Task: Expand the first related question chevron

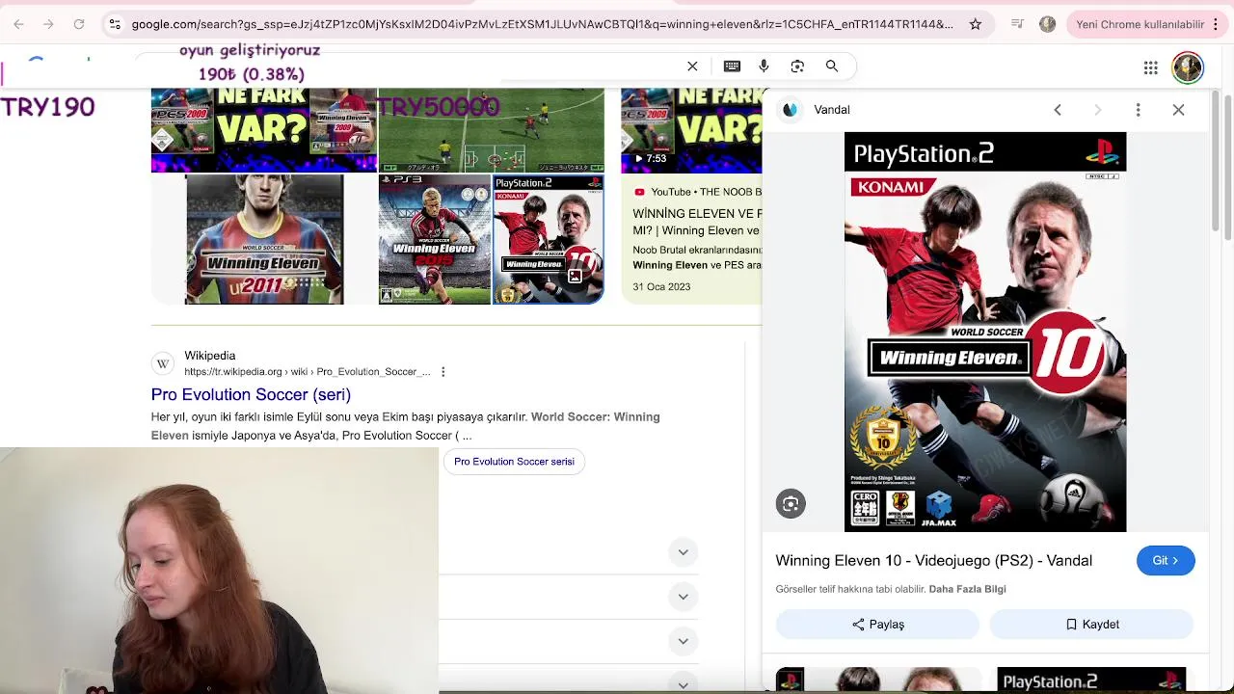Action: click(683, 552)
